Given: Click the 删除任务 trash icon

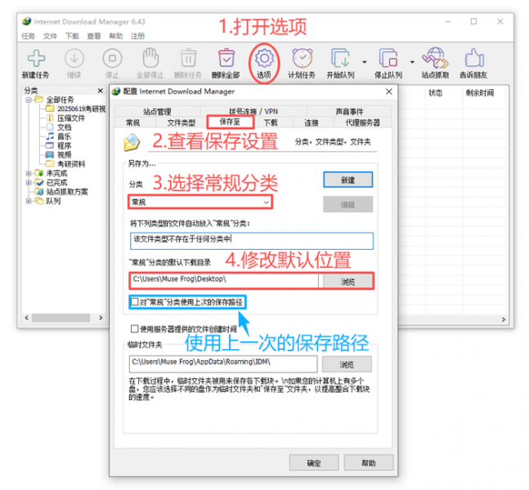Looking at the screenshot, I should click(188, 58).
